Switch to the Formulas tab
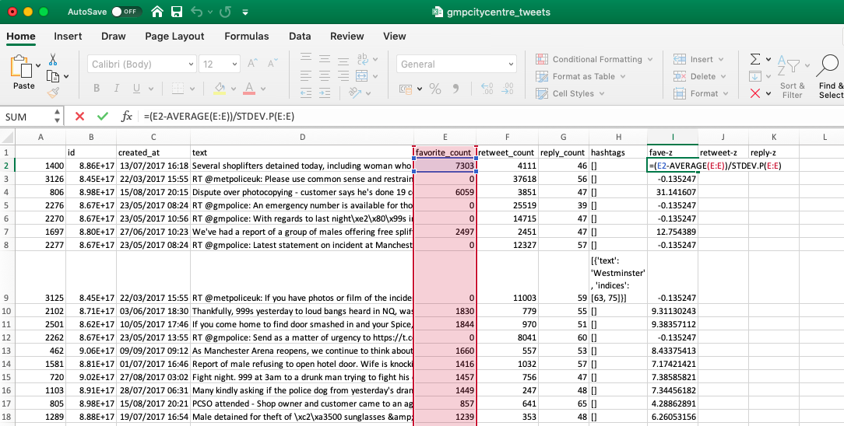Screen dimensions: 844x426 point(246,36)
